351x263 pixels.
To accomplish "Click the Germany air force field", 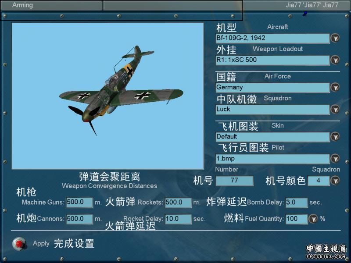I will (272, 87).
